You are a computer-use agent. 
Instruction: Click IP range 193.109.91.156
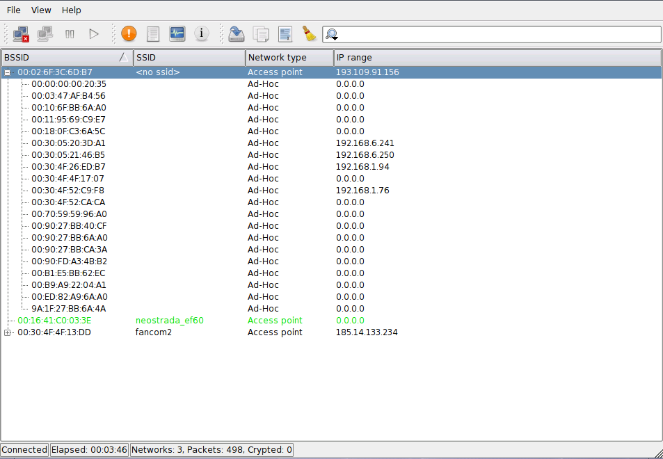[x=367, y=72]
